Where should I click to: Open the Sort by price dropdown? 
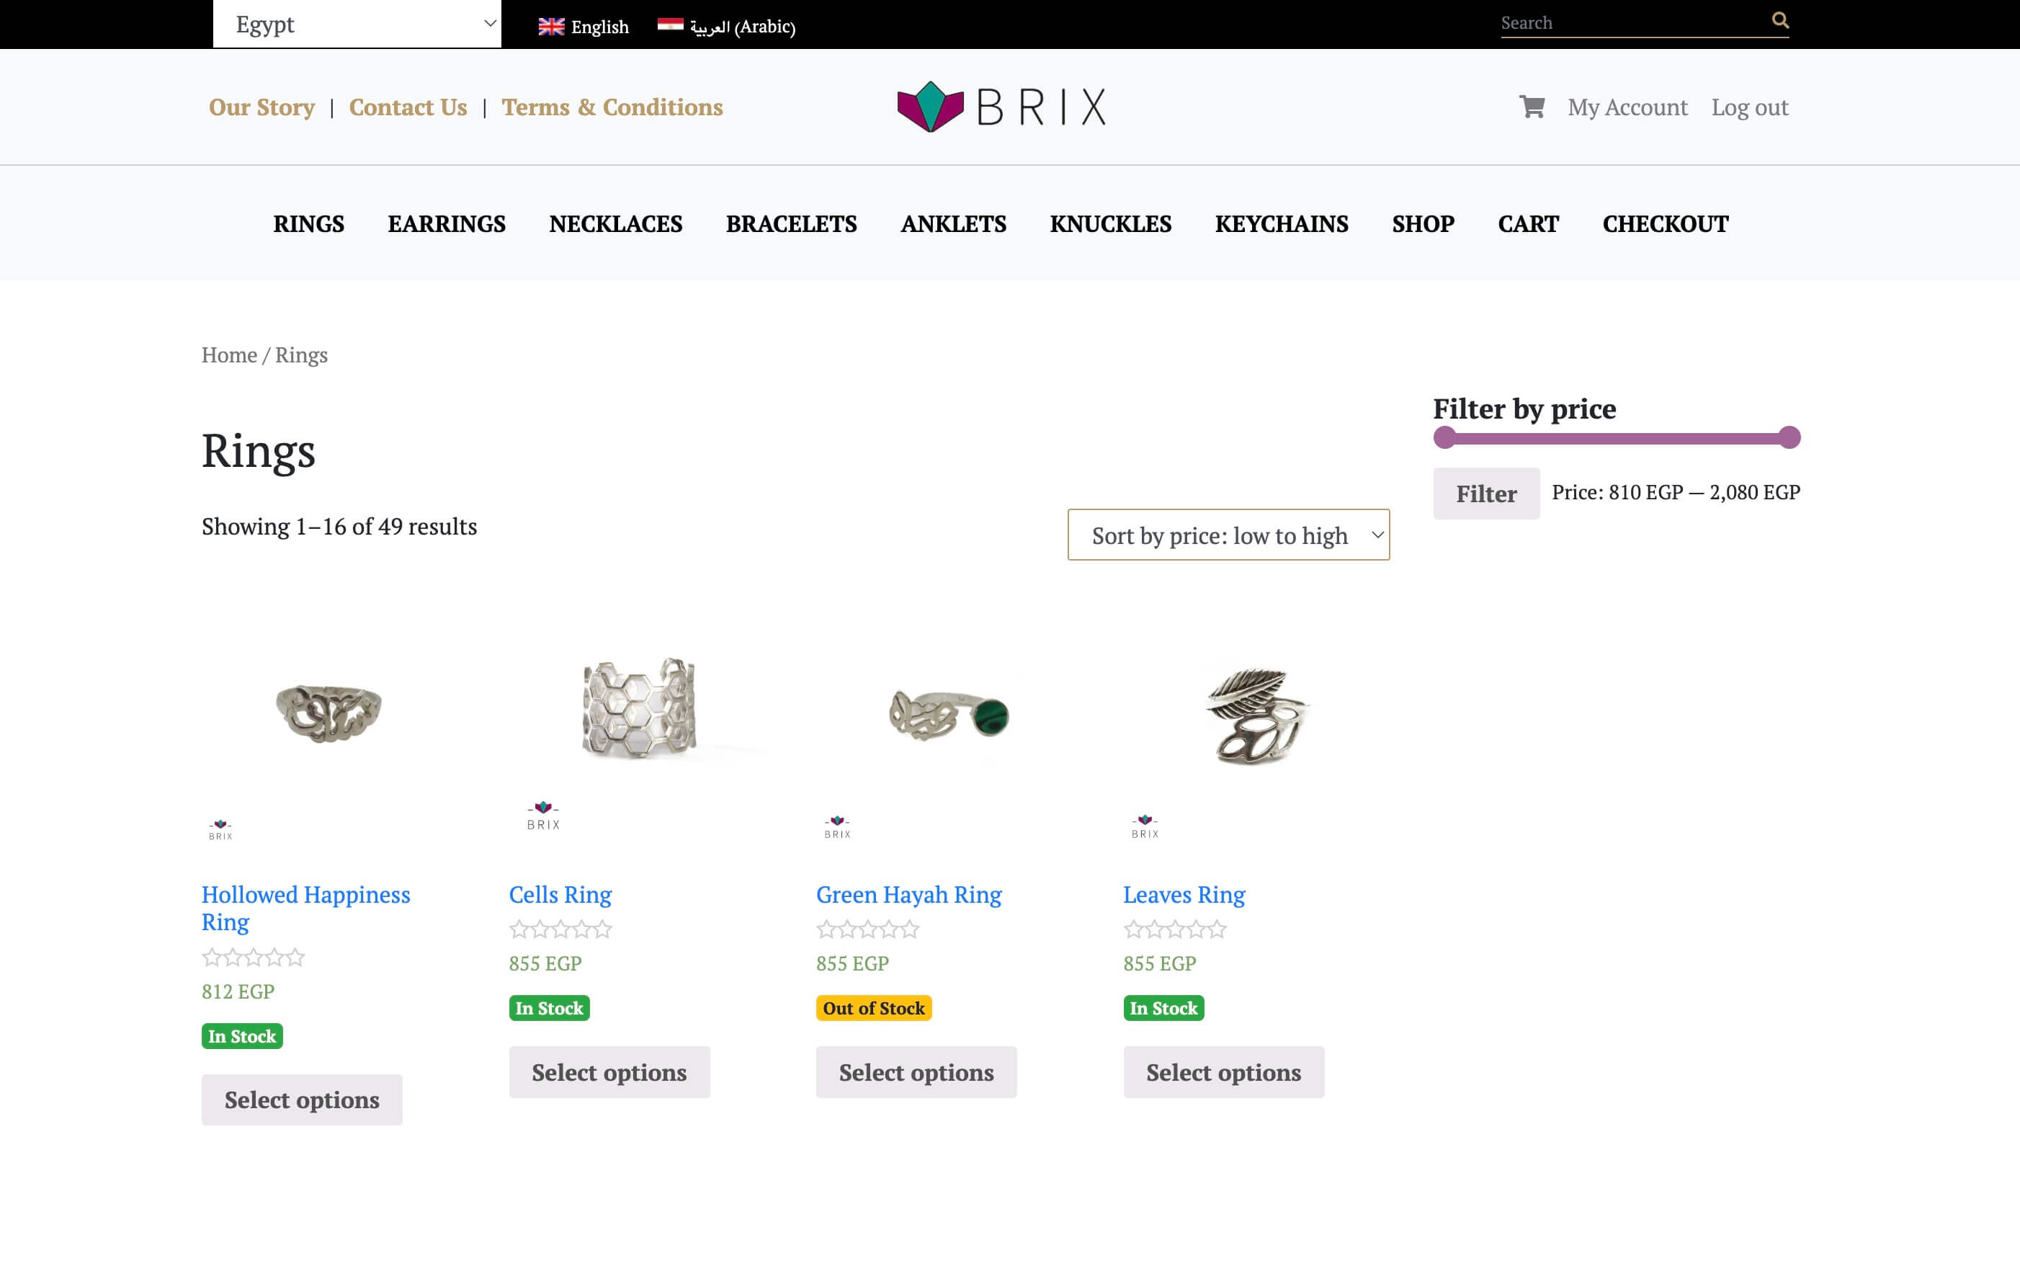(1228, 535)
